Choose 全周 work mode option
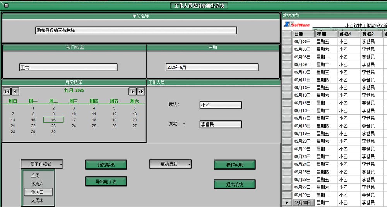 pyautogui.click(x=35, y=175)
